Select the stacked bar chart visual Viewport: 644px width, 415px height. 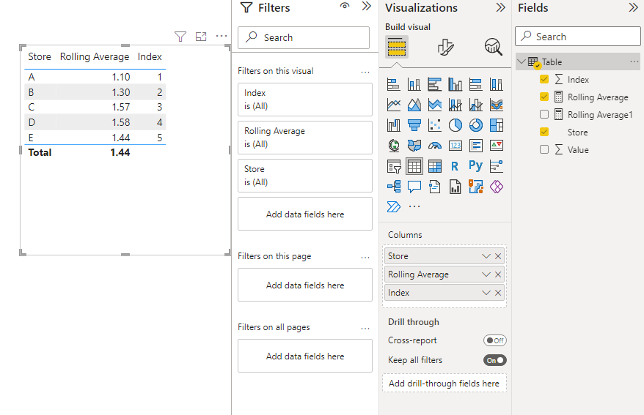[x=393, y=84]
